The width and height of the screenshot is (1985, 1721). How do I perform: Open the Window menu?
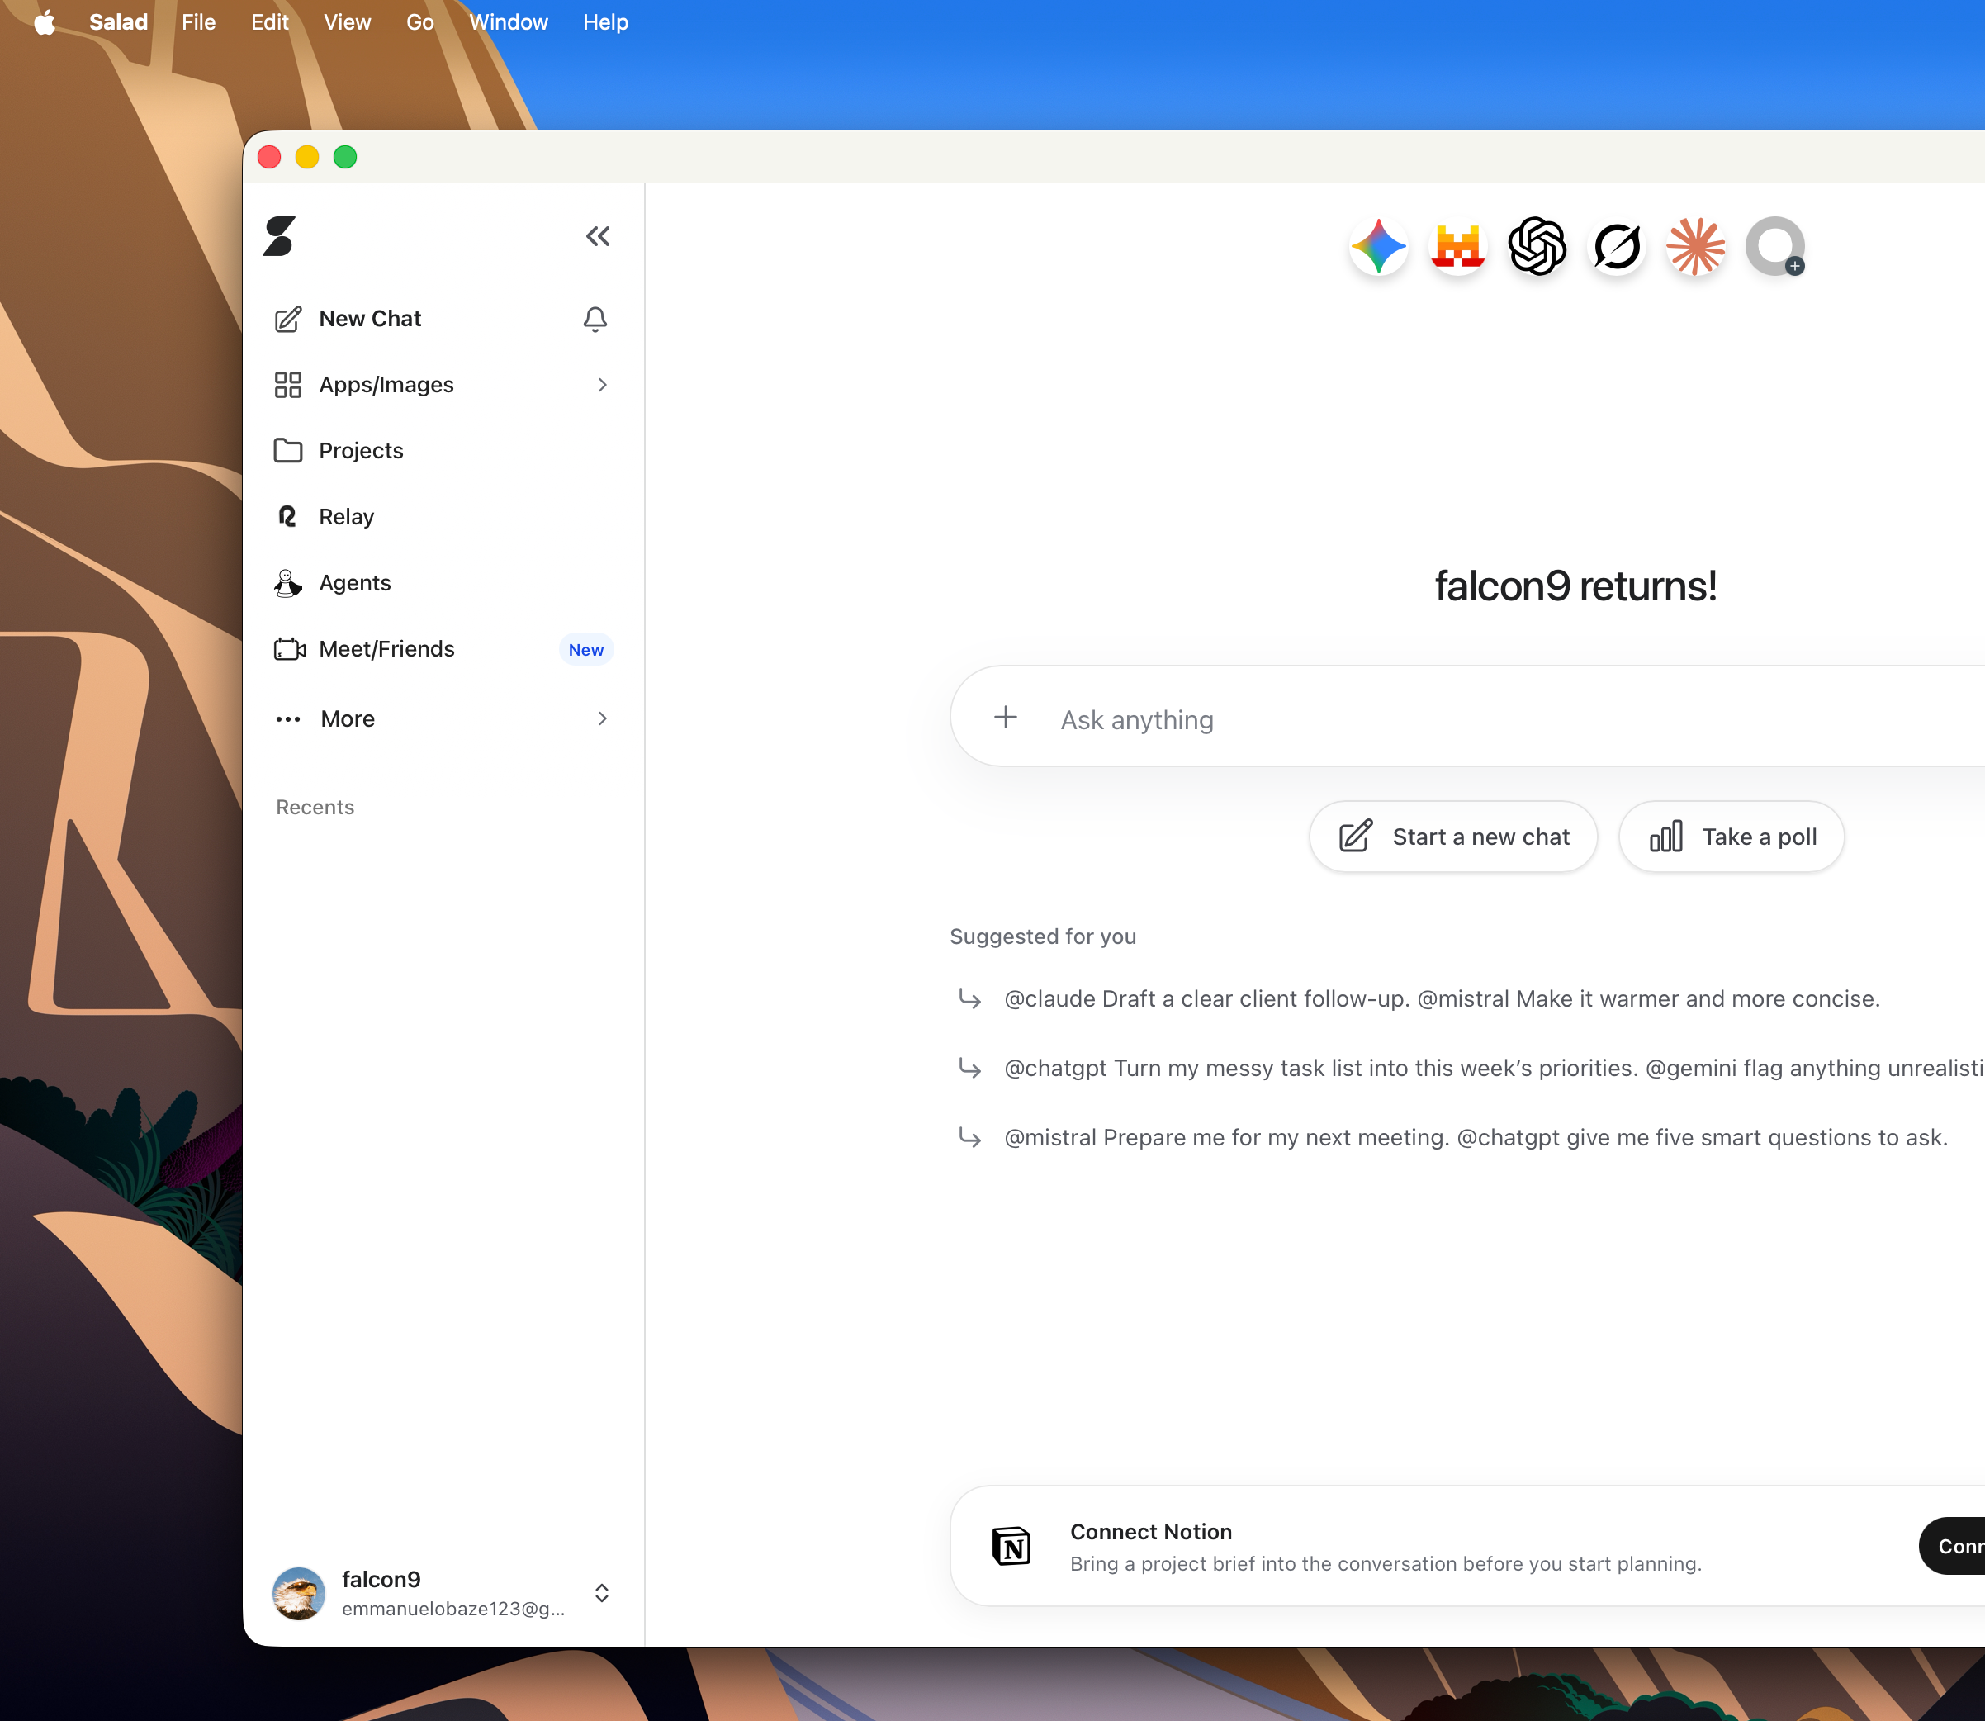coord(508,22)
